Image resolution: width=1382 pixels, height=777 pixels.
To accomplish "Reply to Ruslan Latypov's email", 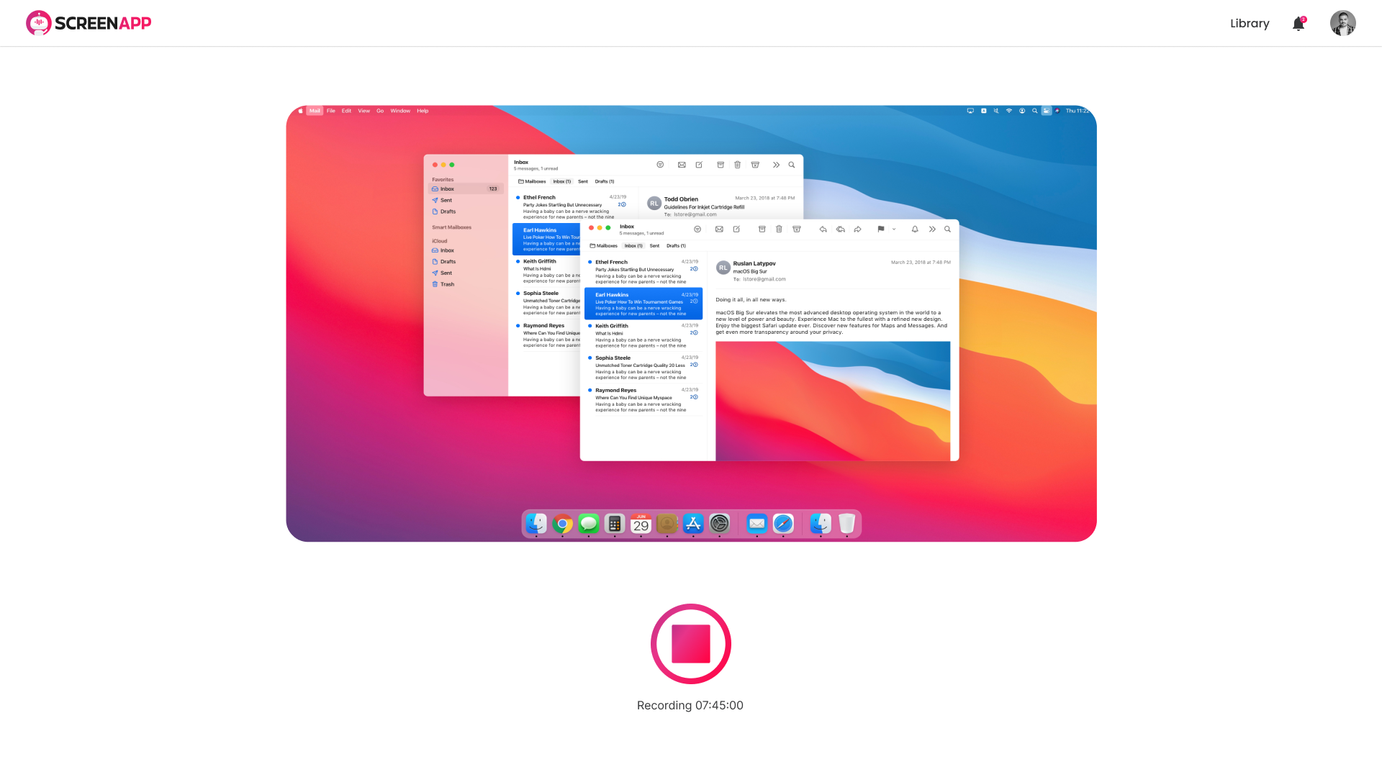I will coord(823,229).
